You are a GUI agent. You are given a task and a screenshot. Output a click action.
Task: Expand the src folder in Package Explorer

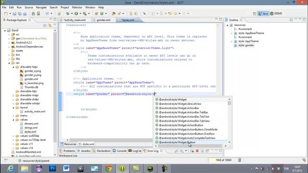click(x=9, y=35)
